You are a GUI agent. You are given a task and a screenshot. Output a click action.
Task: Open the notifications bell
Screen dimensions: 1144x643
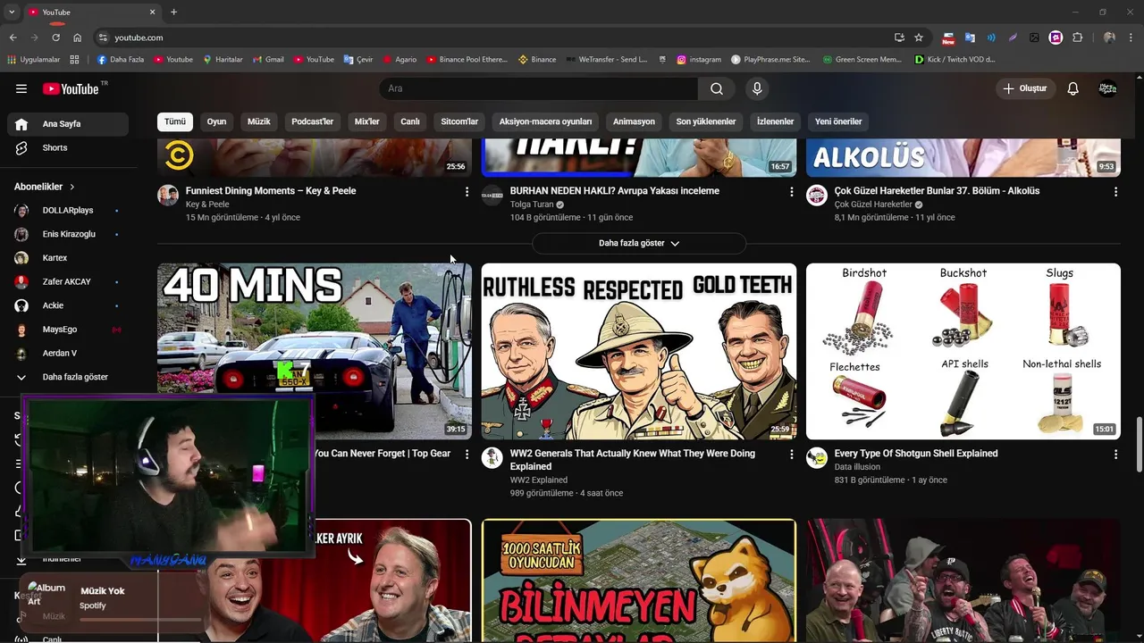pos(1073,88)
